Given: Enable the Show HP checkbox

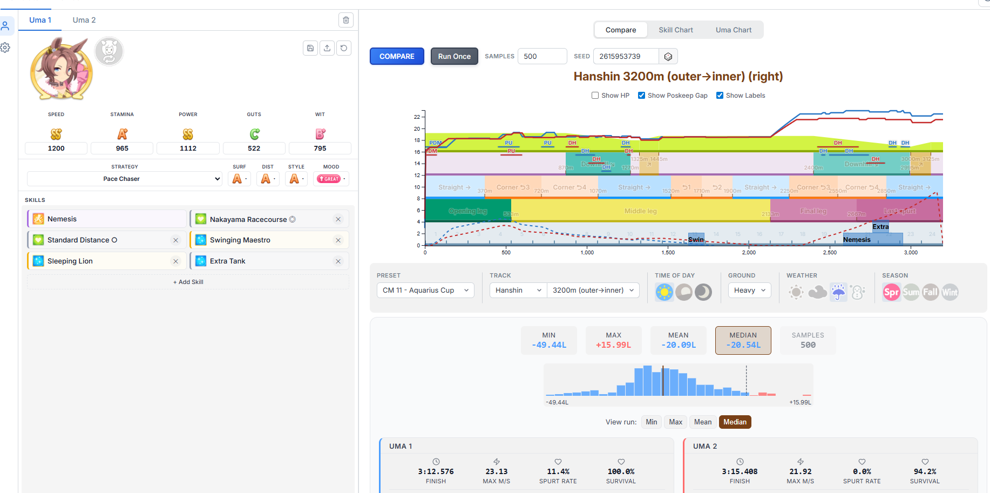Looking at the screenshot, I should tap(595, 96).
